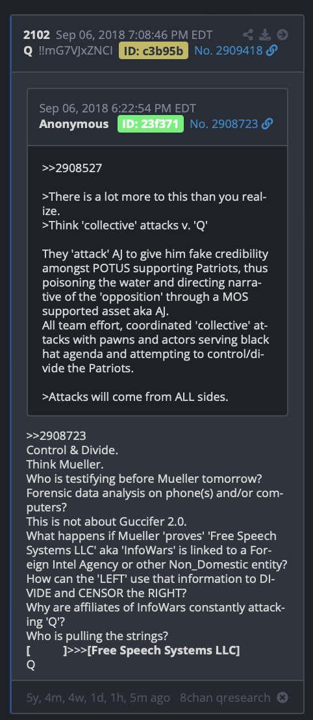Image resolution: width=313 pixels, height=720 pixels.
Task: Follow the >>2908527 reply reference
Action: (72, 168)
